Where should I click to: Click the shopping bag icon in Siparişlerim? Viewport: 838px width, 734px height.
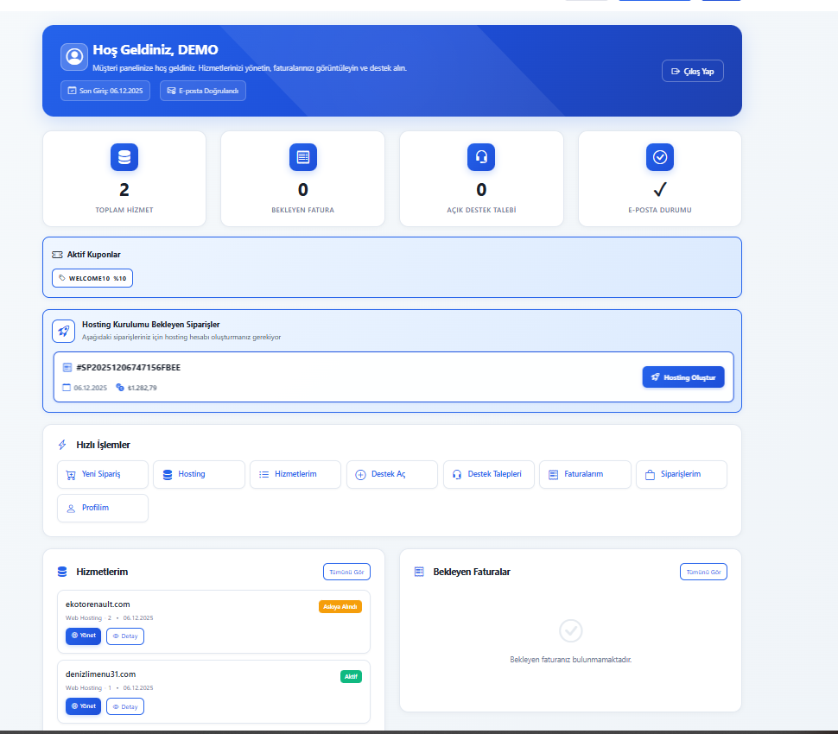point(650,475)
